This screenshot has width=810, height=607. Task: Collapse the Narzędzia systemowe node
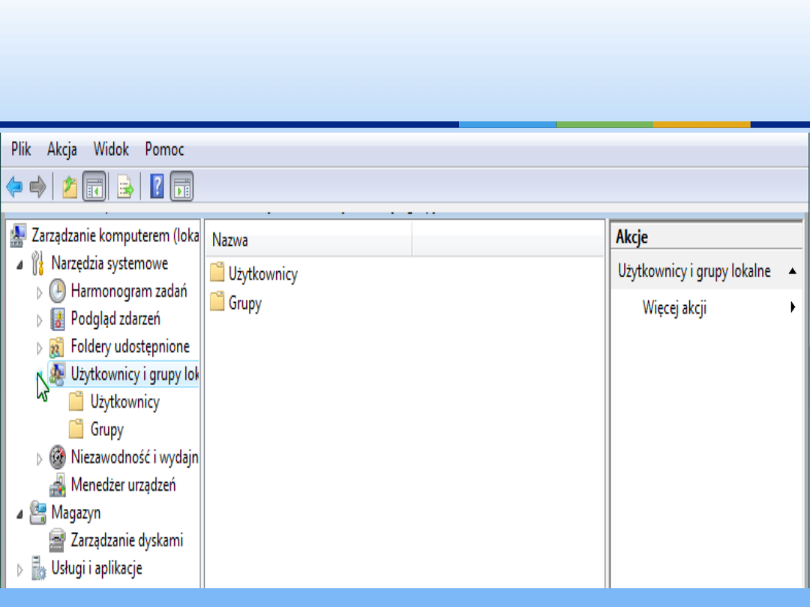point(20,265)
